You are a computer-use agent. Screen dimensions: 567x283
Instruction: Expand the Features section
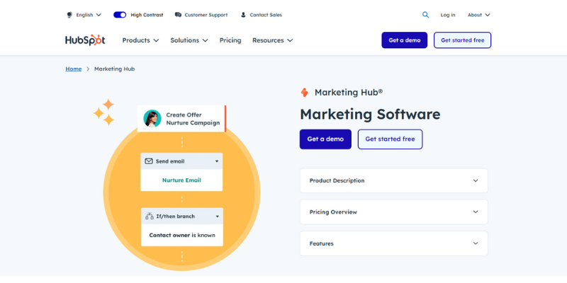coord(394,243)
